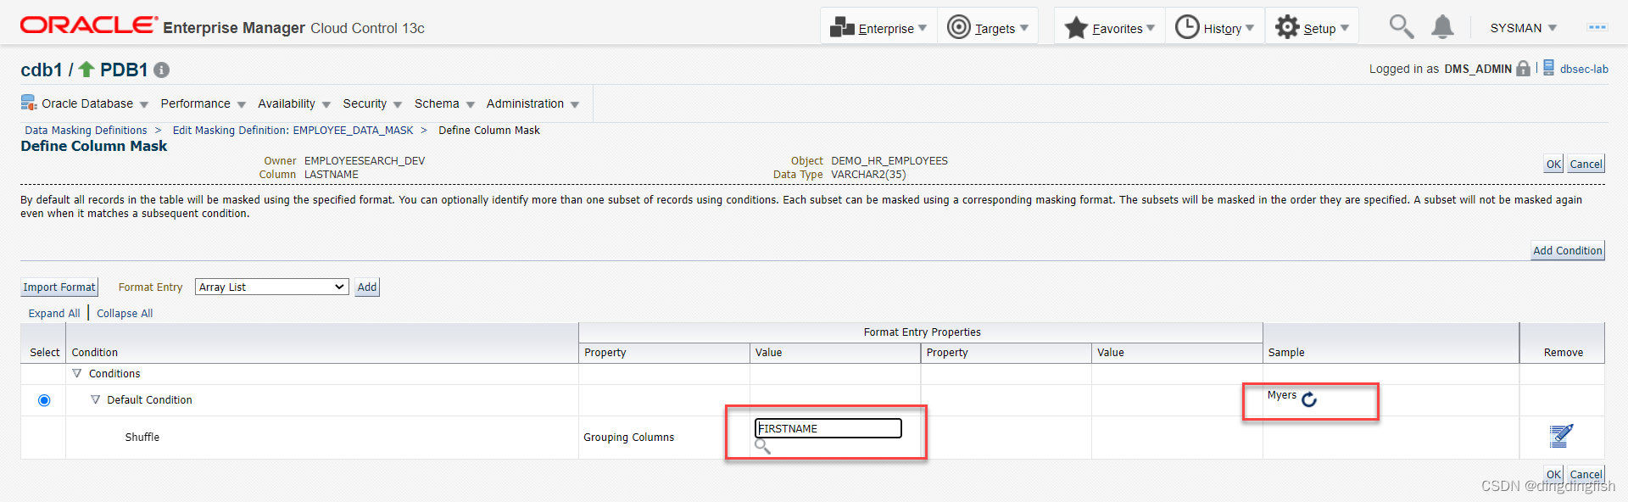Open the SYSMAN user dropdown
Screen dimensions: 1628x502
1523,28
